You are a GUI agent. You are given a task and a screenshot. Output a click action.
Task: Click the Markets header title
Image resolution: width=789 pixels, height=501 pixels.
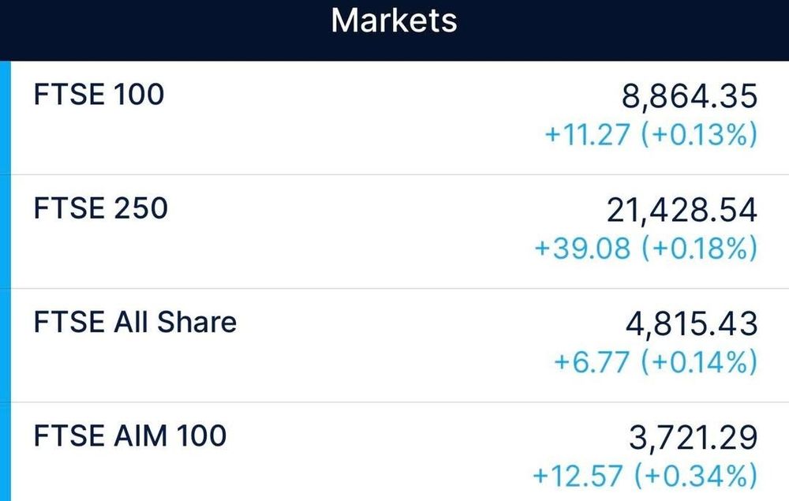point(394,21)
